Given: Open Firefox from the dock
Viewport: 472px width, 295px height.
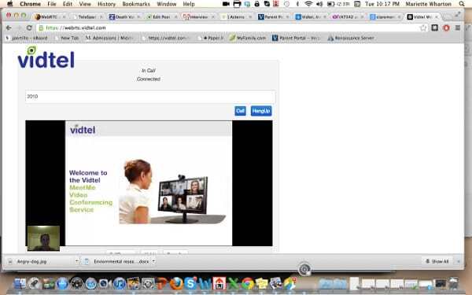Looking at the screenshot, I should tap(176, 283).
